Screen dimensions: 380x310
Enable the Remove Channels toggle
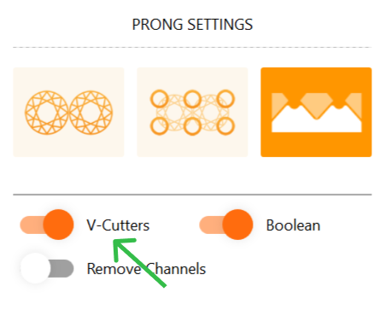tap(47, 268)
